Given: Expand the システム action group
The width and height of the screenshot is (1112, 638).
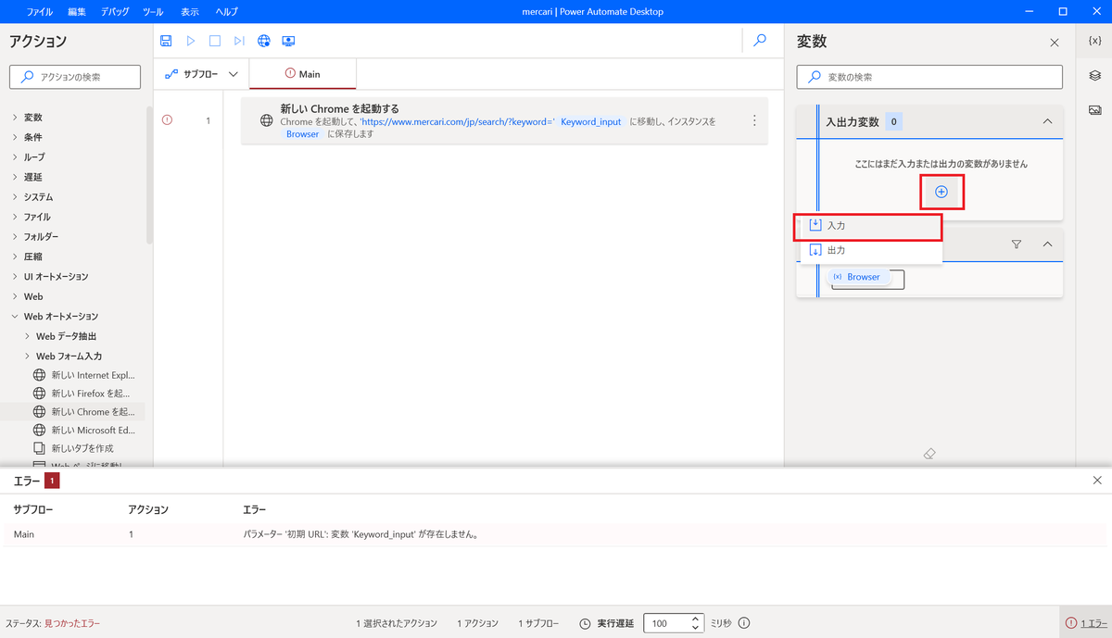Looking at the screenshot, I should pyautogui.click(x=15, y=197).
